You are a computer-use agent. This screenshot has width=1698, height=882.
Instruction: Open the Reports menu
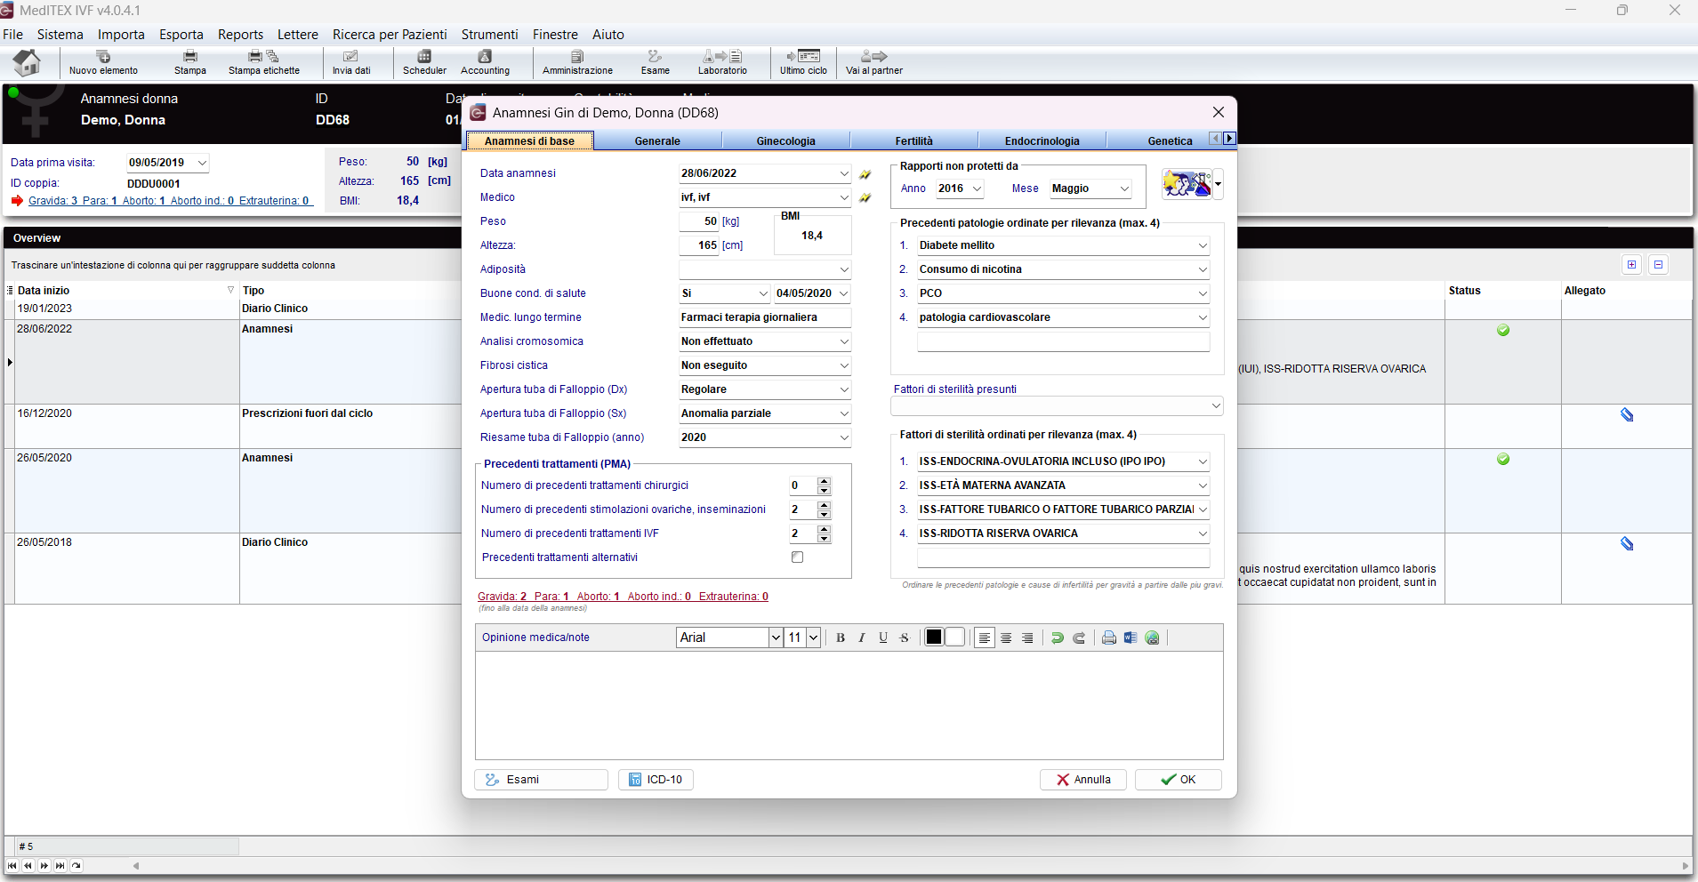click(240, 35)
